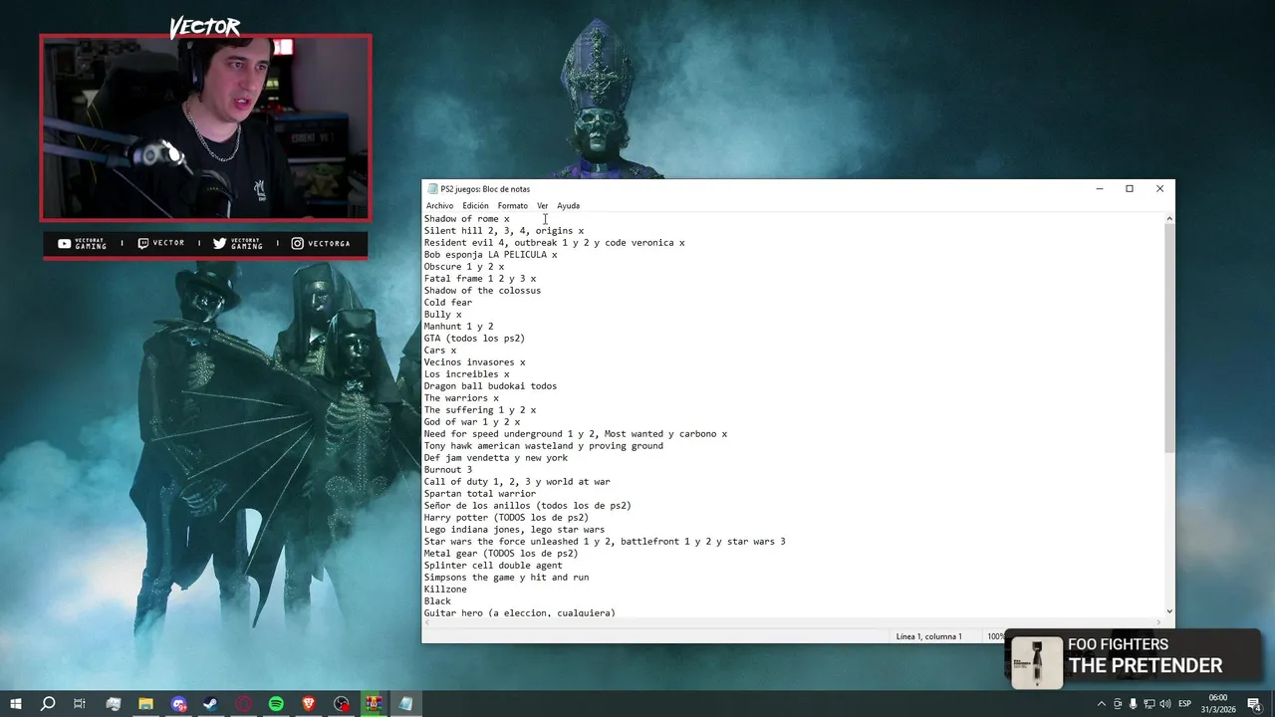Open Task View from the taskbar

coord(80,704)
